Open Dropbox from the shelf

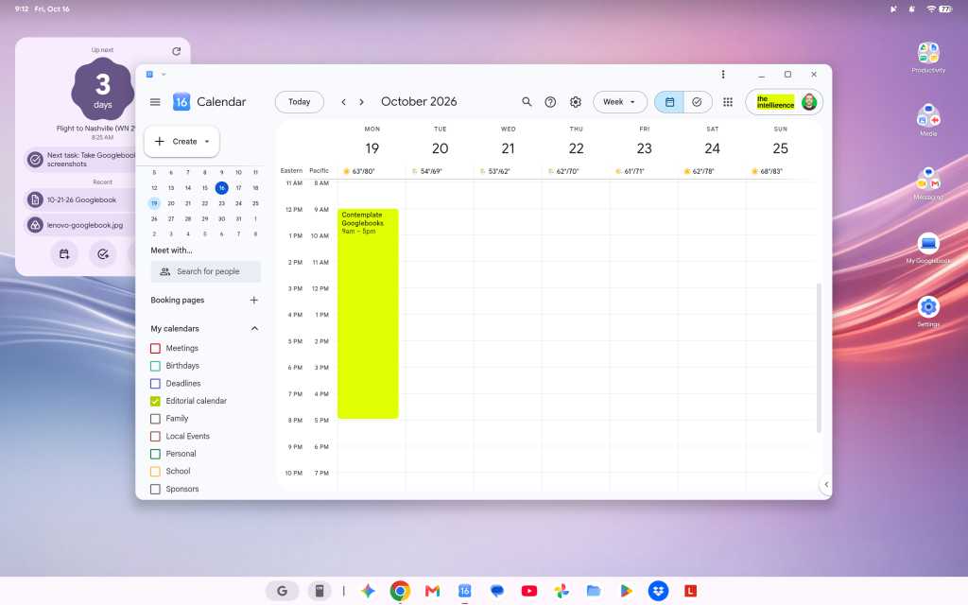(x=658, y=591)
